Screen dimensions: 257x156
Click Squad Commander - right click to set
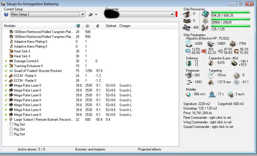[208, 127]
